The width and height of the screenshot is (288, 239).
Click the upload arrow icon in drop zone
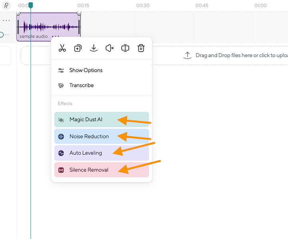coord(187,55)
